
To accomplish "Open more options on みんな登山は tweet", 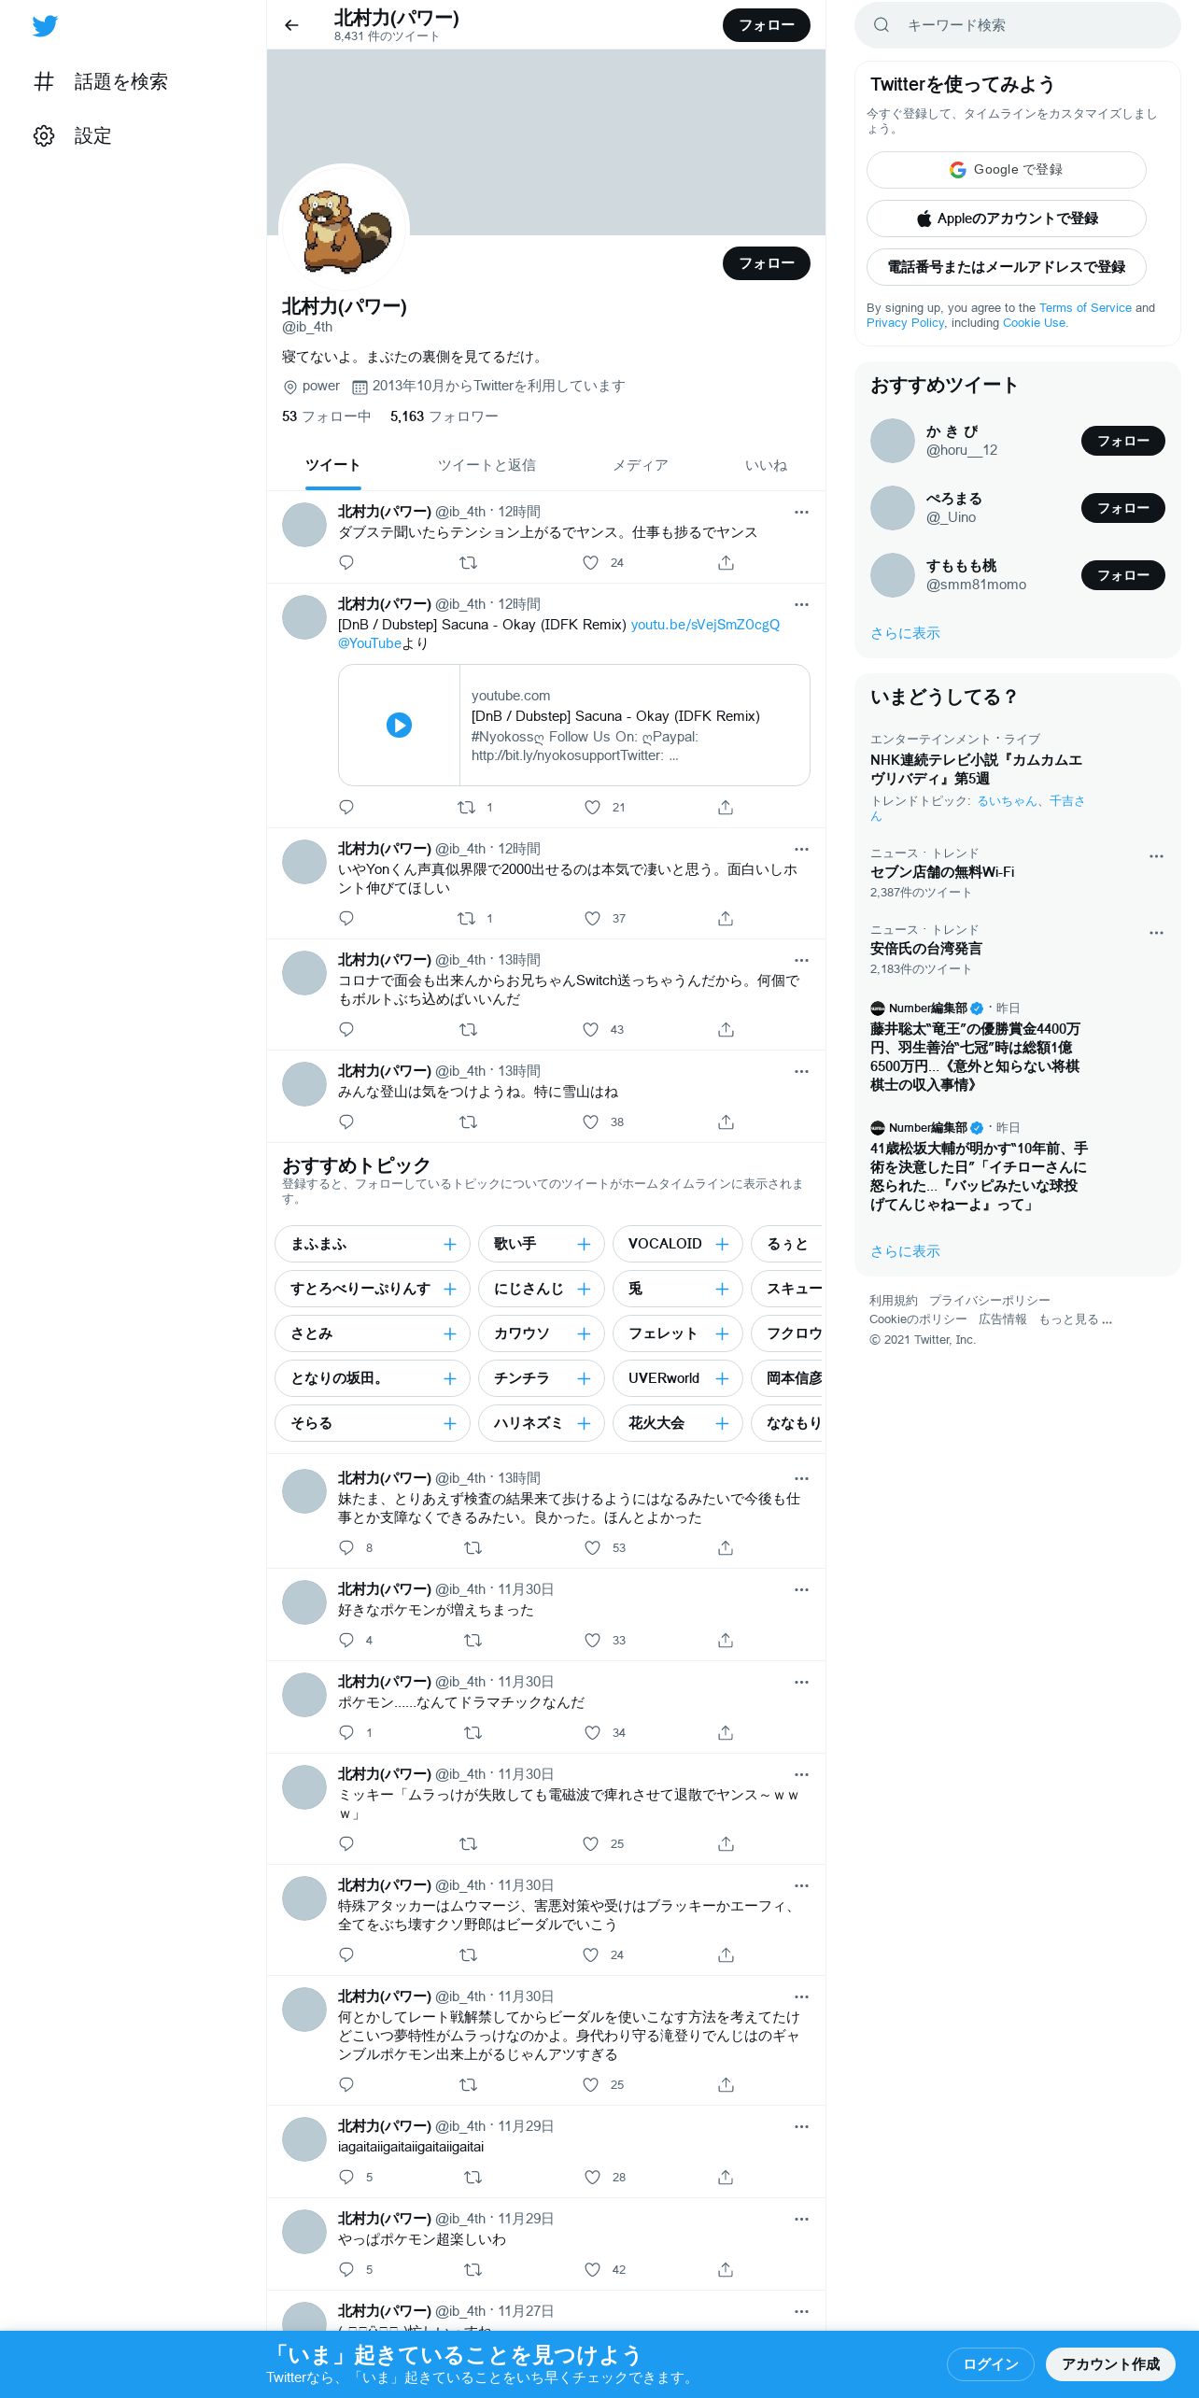I will (801, 1071).
